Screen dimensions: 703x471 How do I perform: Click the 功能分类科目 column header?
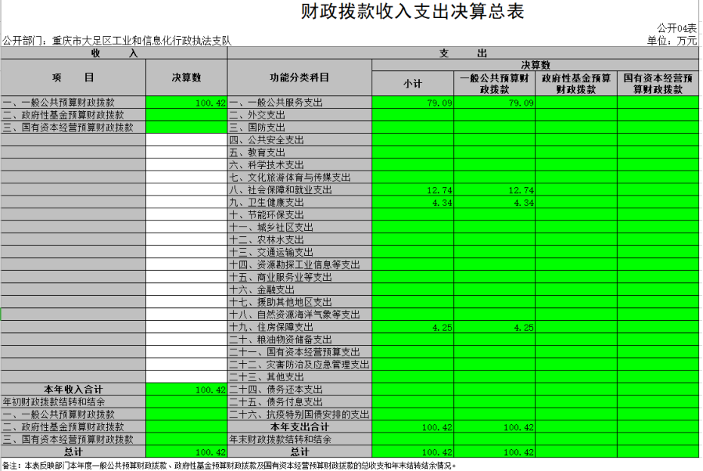click(x=300, y=78)
